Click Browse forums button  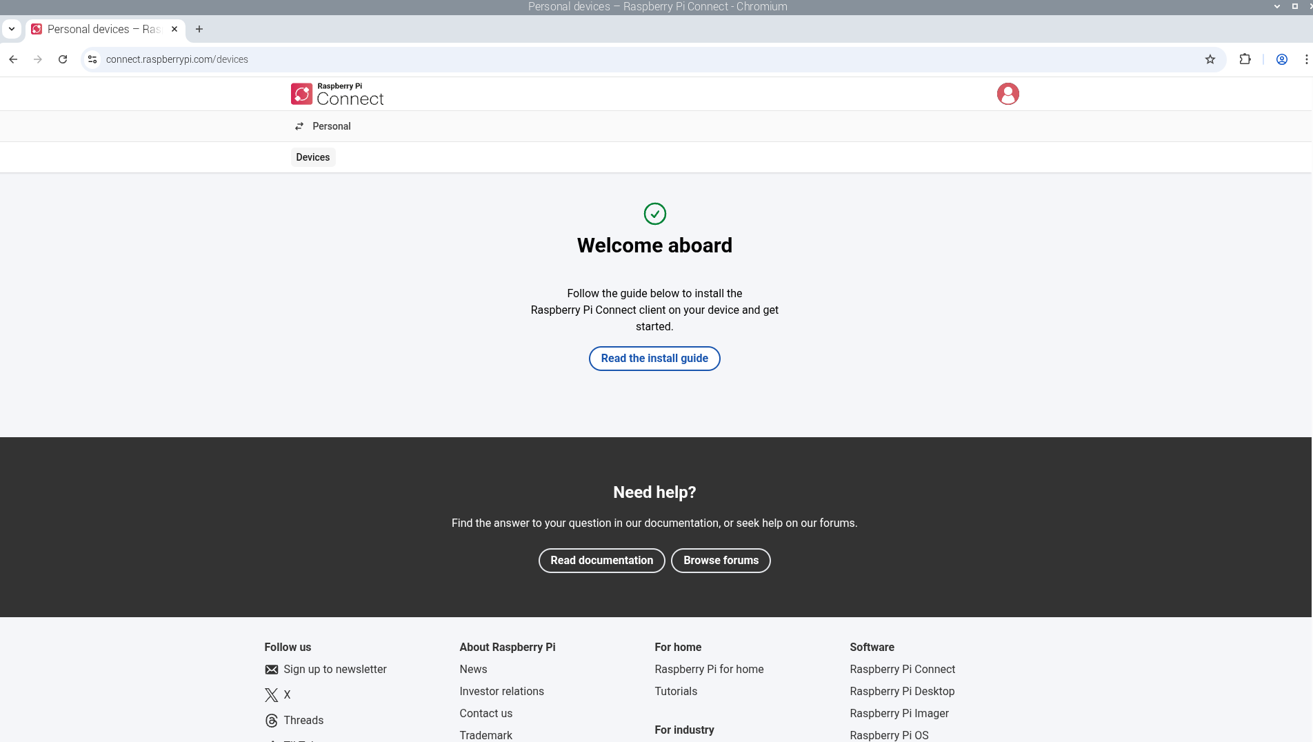[721, 561]
